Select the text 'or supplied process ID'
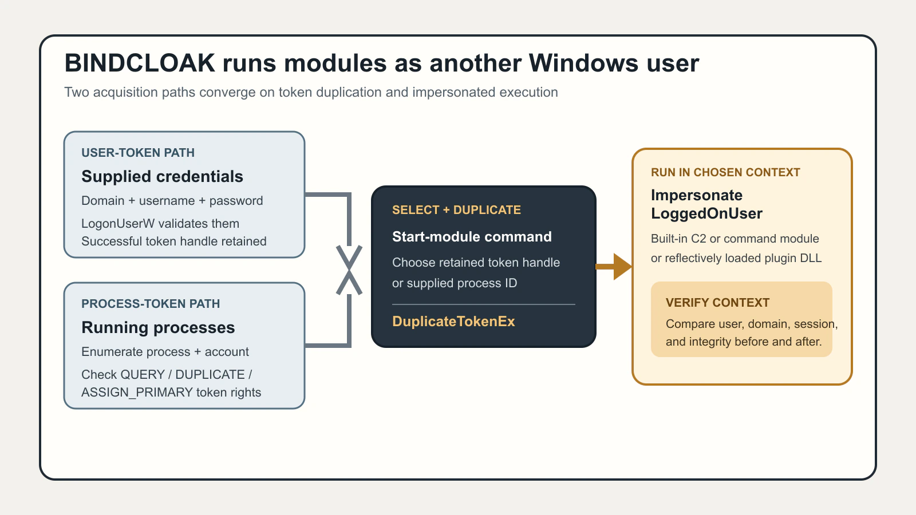Screen dimensions: 916x515 (455, 283)
